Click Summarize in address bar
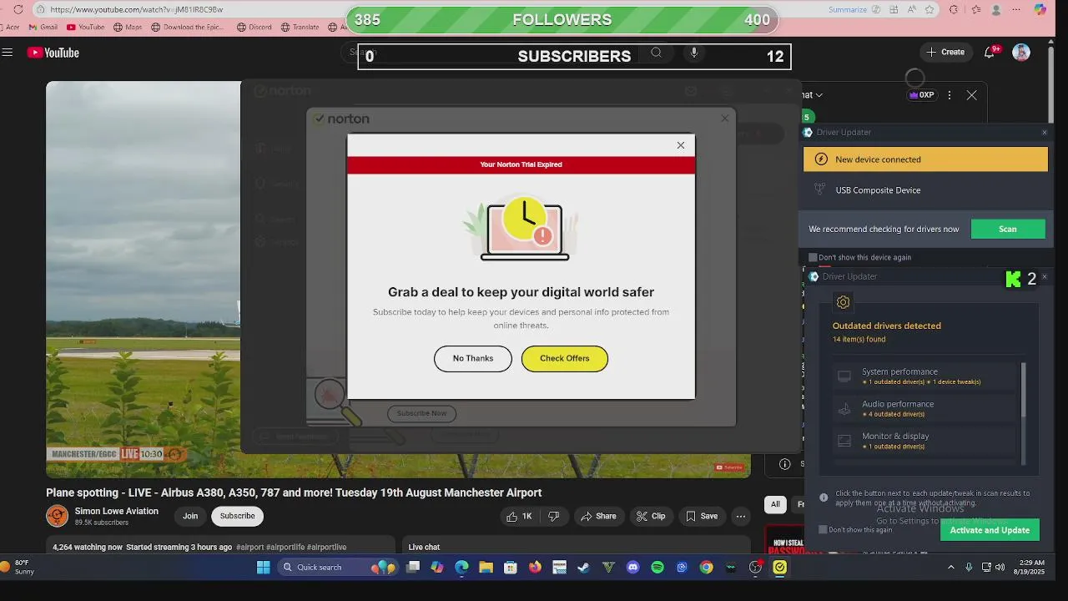 pyautogui.click(x=848, y=9)
